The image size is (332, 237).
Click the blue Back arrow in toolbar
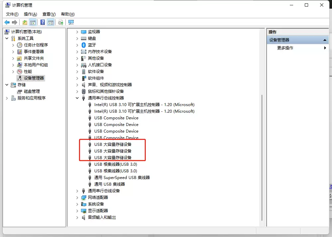(7, 22)
